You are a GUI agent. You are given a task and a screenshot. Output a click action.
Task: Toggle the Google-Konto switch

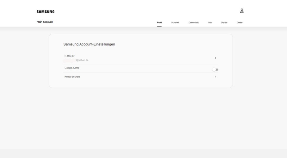[x=215, y=70]
